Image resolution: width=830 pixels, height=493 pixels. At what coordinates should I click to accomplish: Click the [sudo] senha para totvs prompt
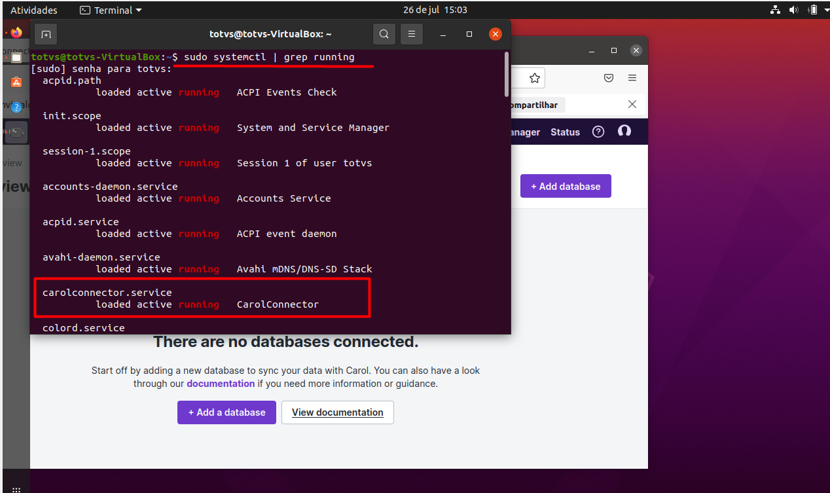pos(101,69)
